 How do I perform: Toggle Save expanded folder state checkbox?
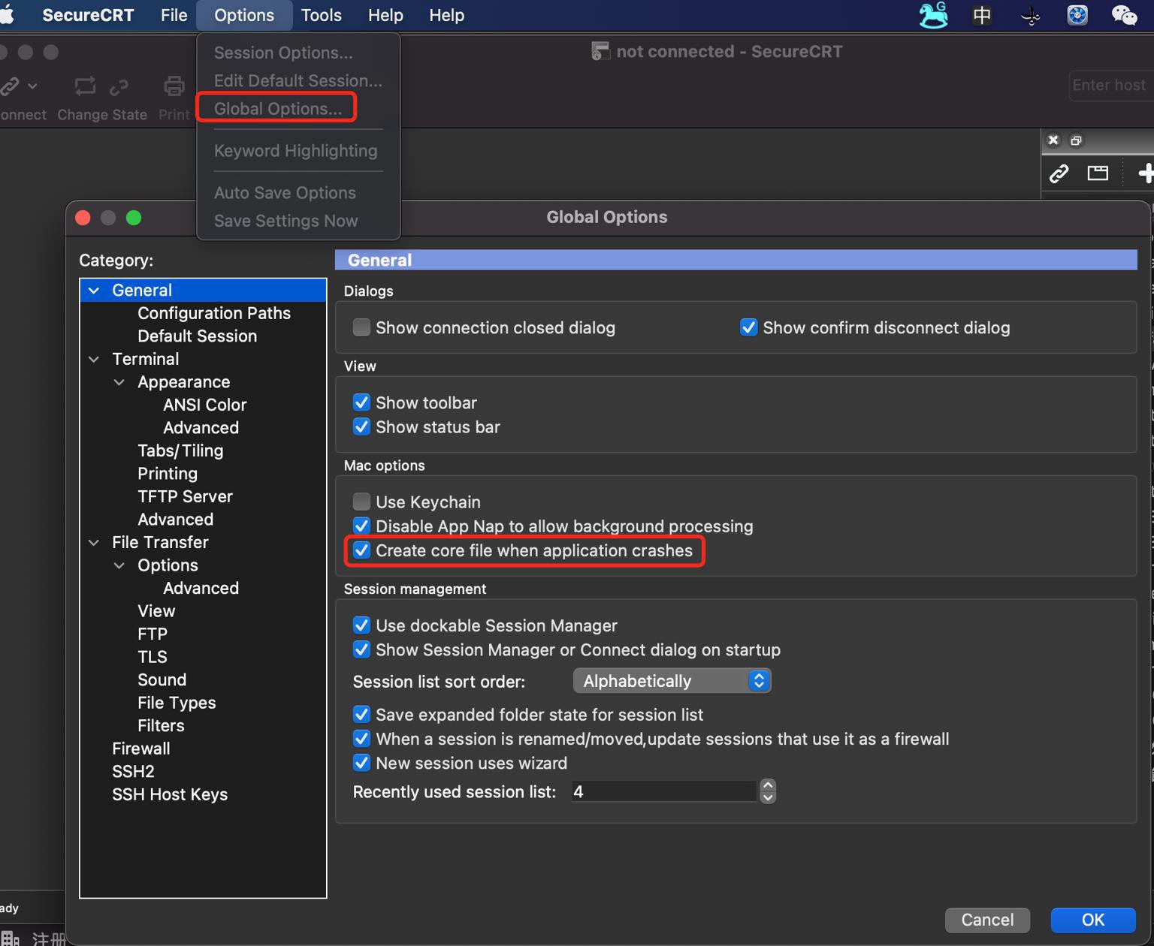[x=361, y=714]
